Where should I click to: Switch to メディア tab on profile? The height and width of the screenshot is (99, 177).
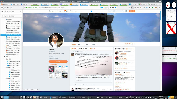click(92, 49)
